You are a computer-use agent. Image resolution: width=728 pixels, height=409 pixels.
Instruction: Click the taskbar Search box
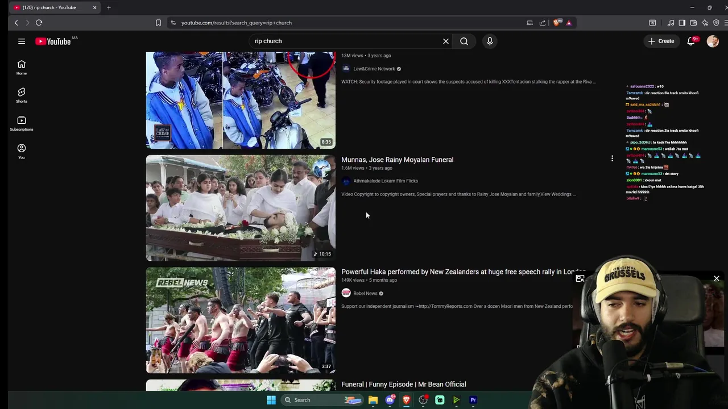[322, 400]
